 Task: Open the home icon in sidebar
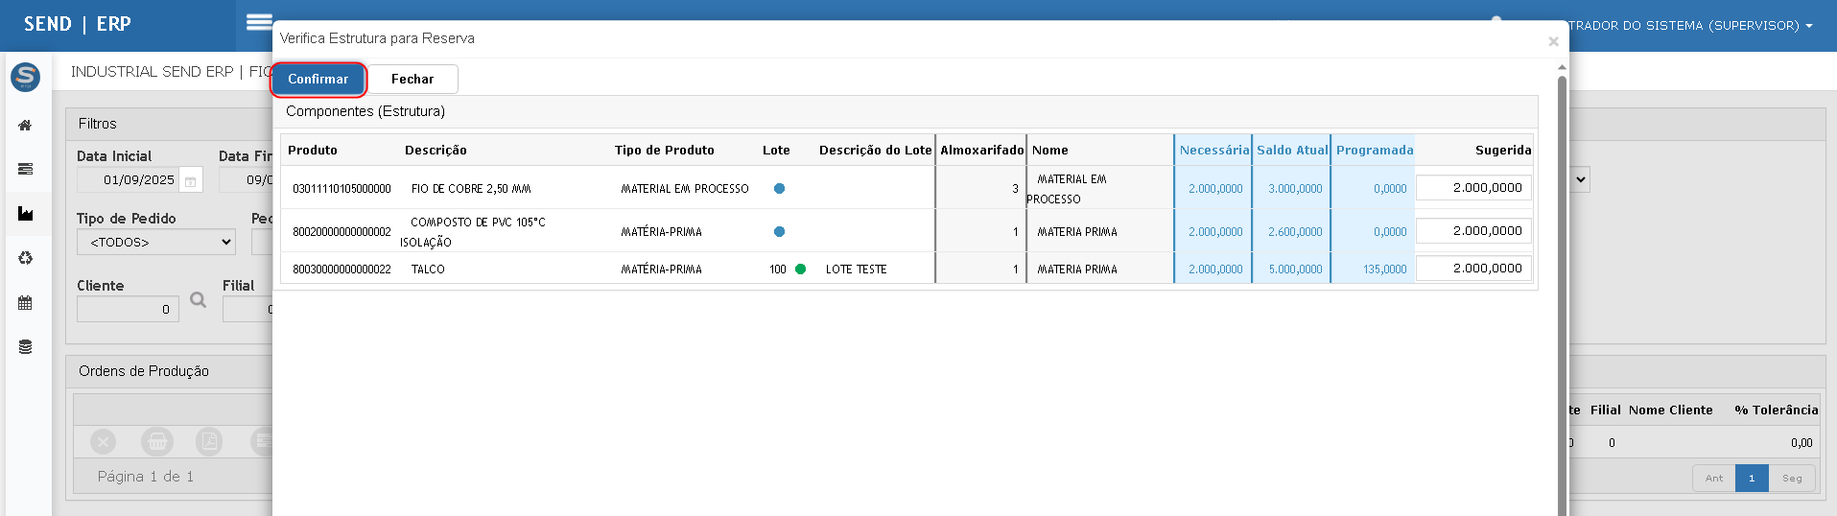pyautogui.click(x=26, y=126)
